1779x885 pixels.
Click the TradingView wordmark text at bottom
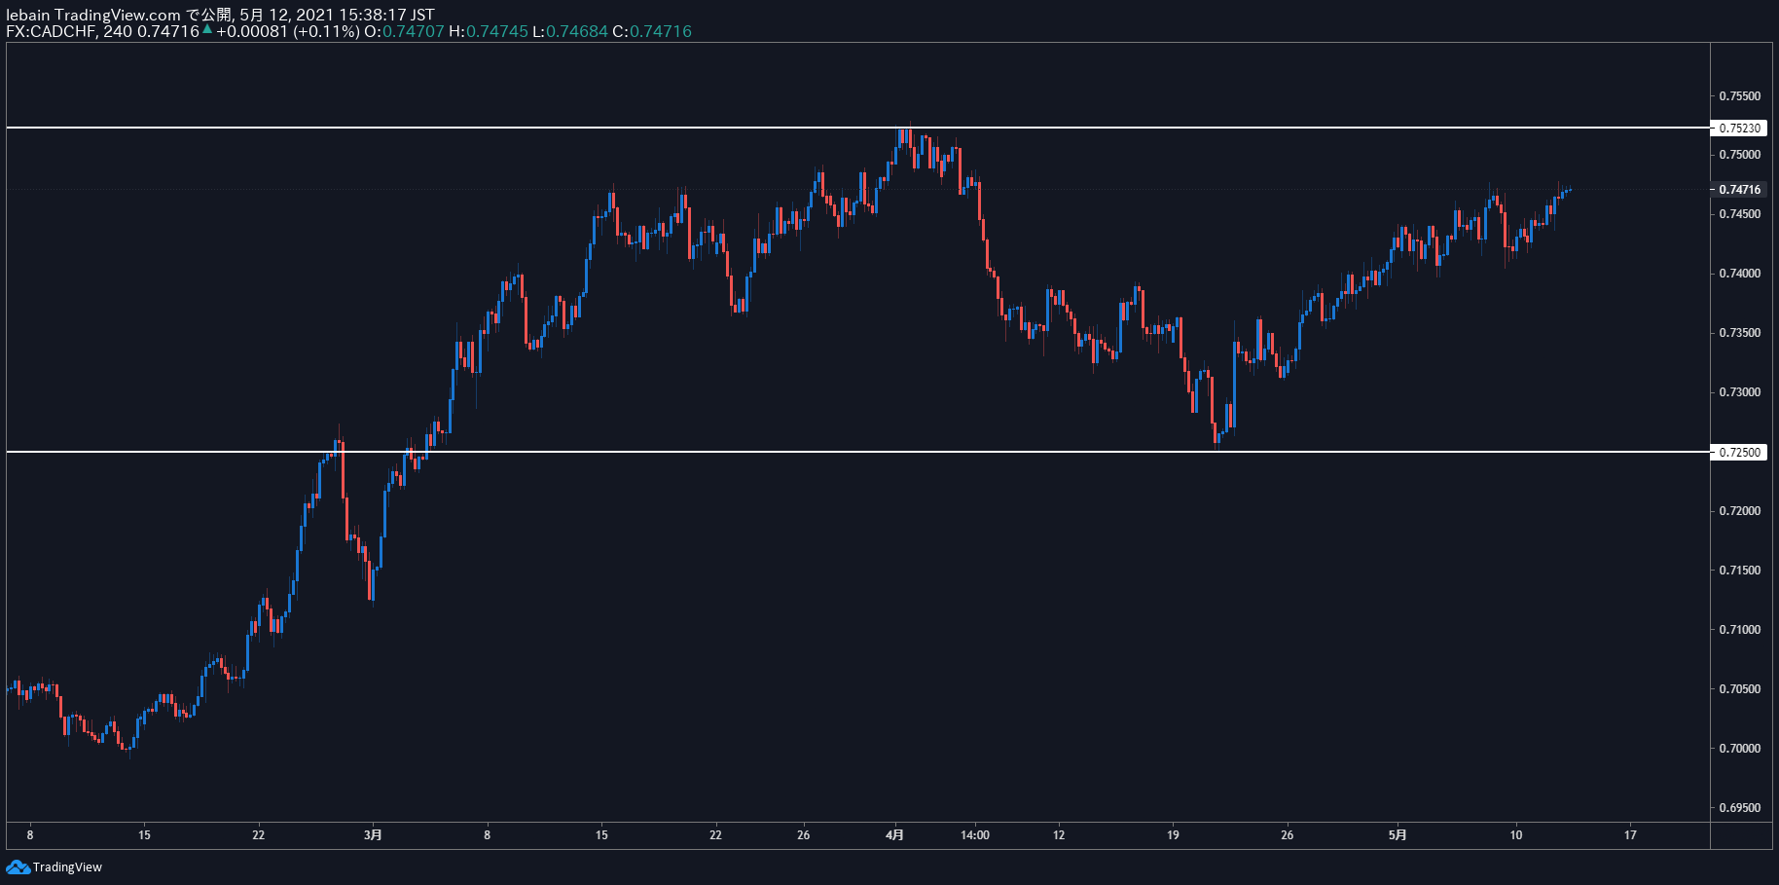(x=67, y=867)
